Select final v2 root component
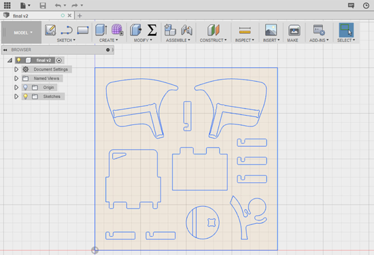The height and width of the screenshot is (255, 374). click(44, 60)
